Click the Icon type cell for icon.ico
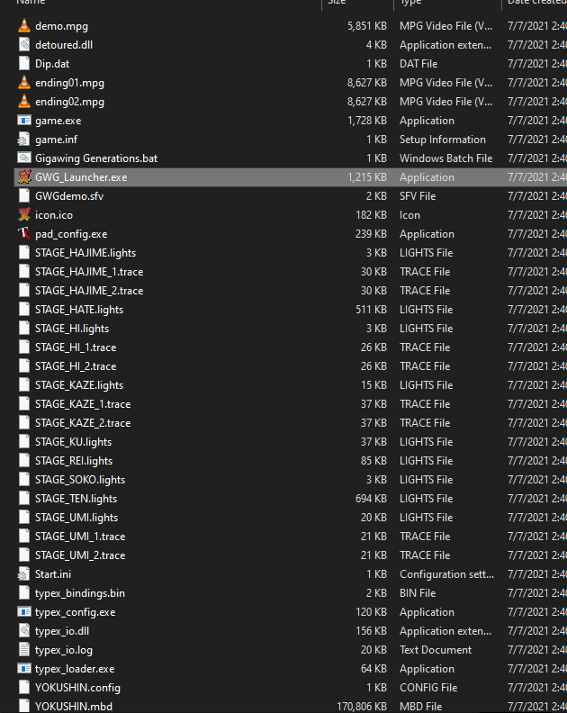This screenshot has width=567, height=713. [x=409, y=214]
